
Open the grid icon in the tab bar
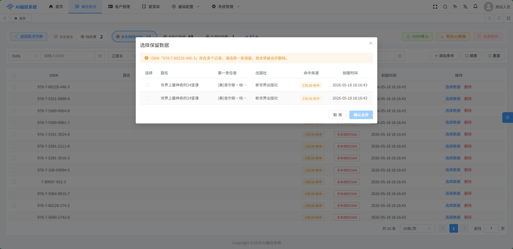click(508, 18)
